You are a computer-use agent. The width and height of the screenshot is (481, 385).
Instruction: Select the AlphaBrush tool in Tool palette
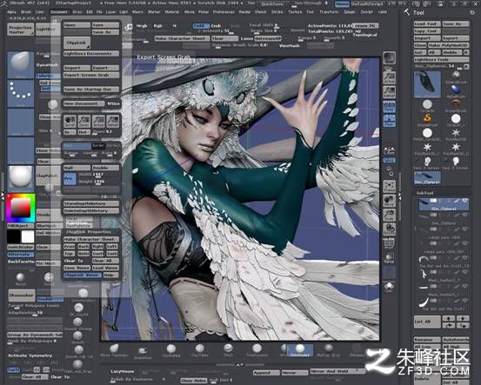tap(456, 90)
